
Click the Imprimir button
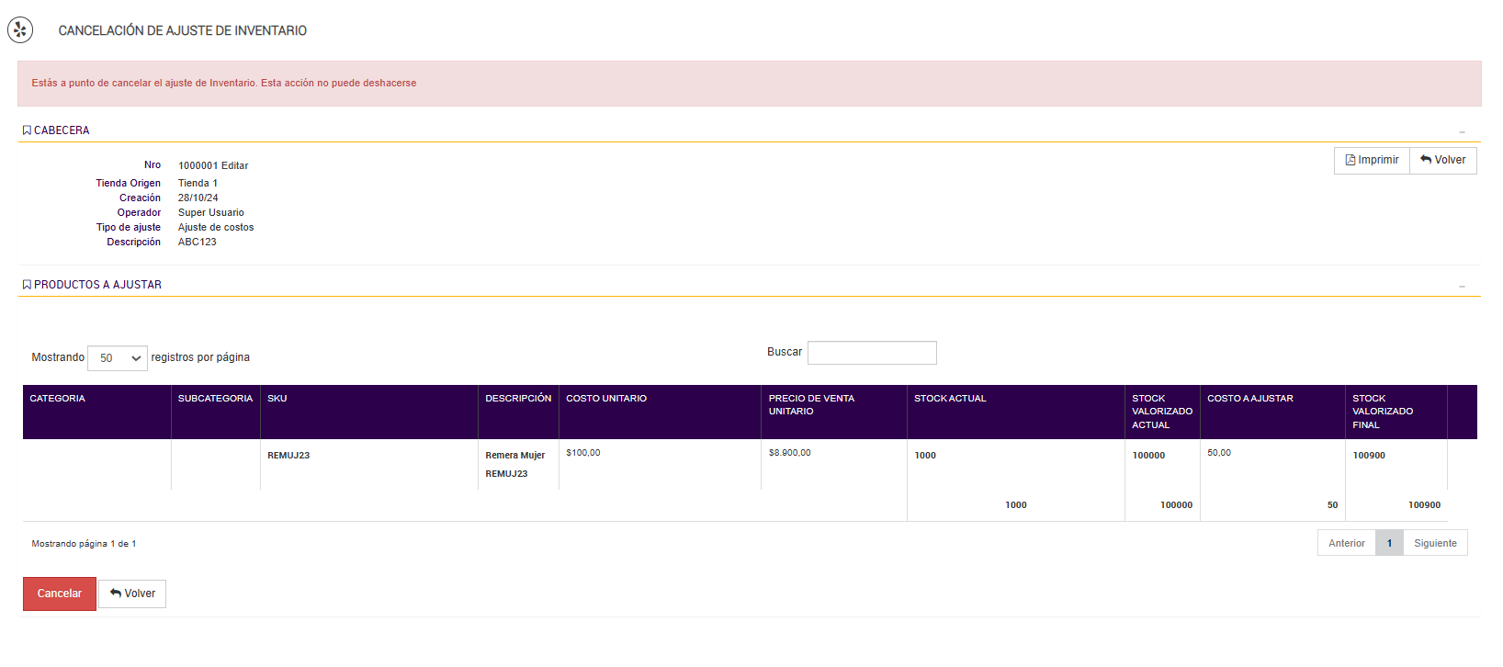point(1372,161)
